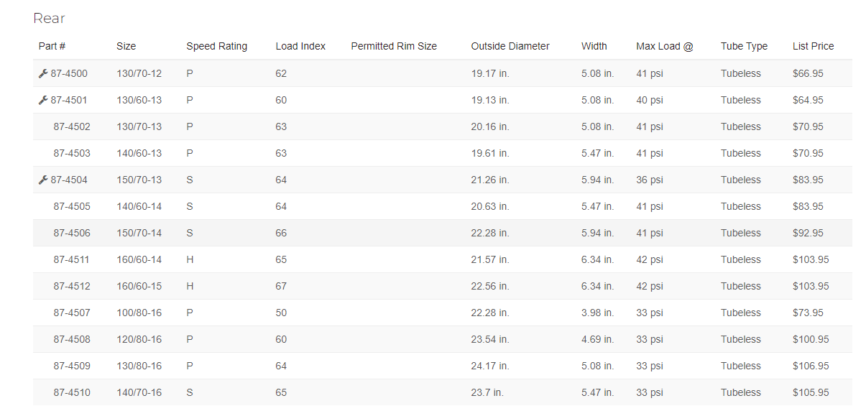This screenshot has width=866, height=411.
Task: Click the Part # column header
Action: click(52, 47)
